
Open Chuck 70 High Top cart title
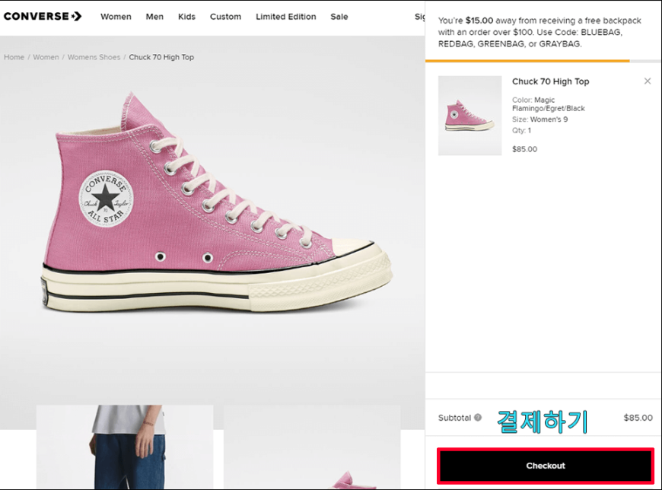pos(551,81)
